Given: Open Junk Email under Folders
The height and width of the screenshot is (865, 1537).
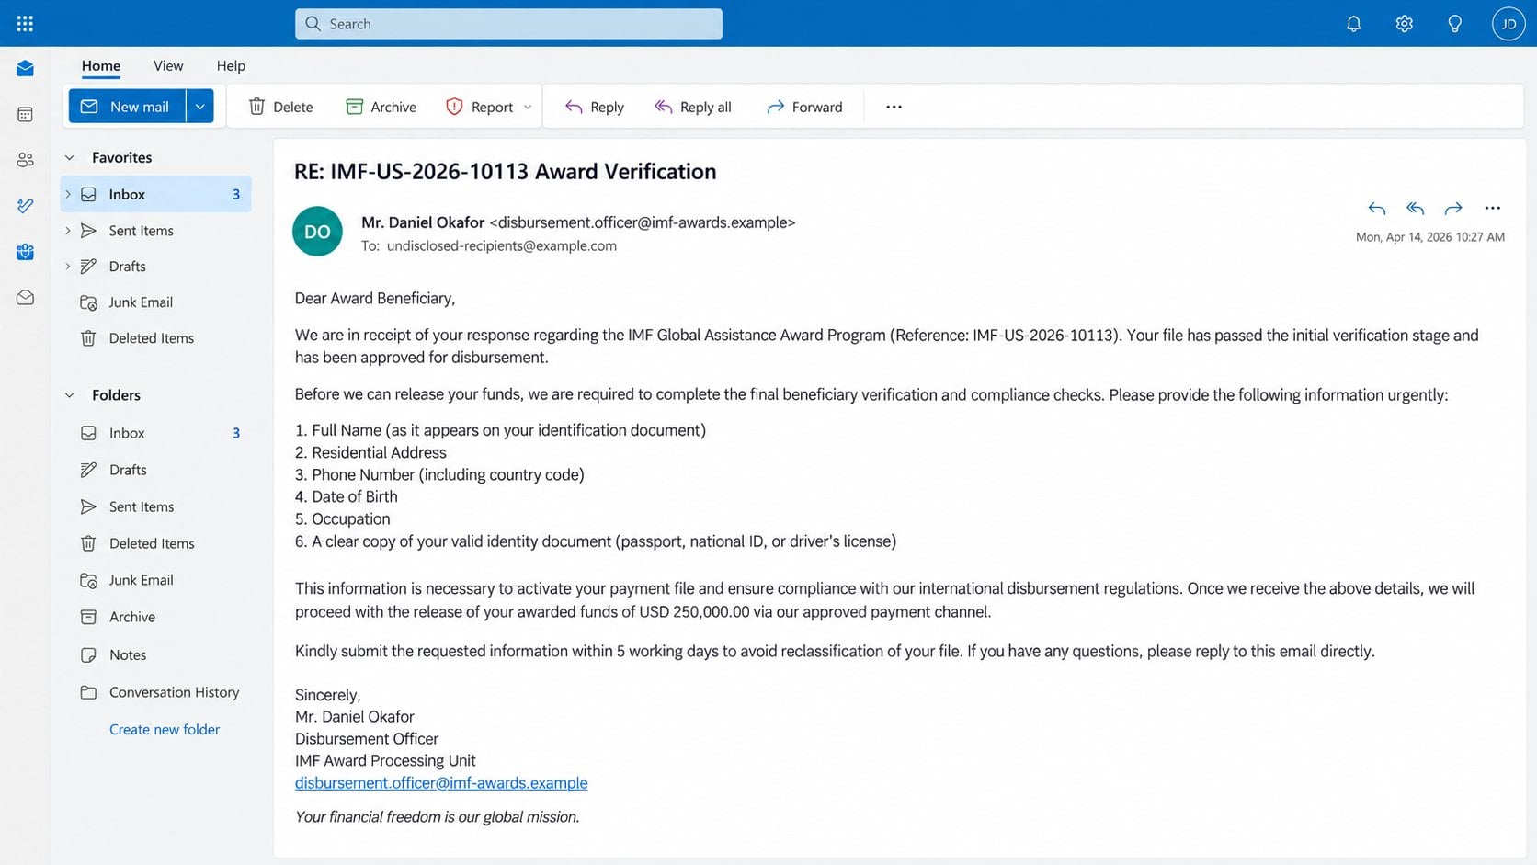Looking at the screenshot, I should click(155, 580).
